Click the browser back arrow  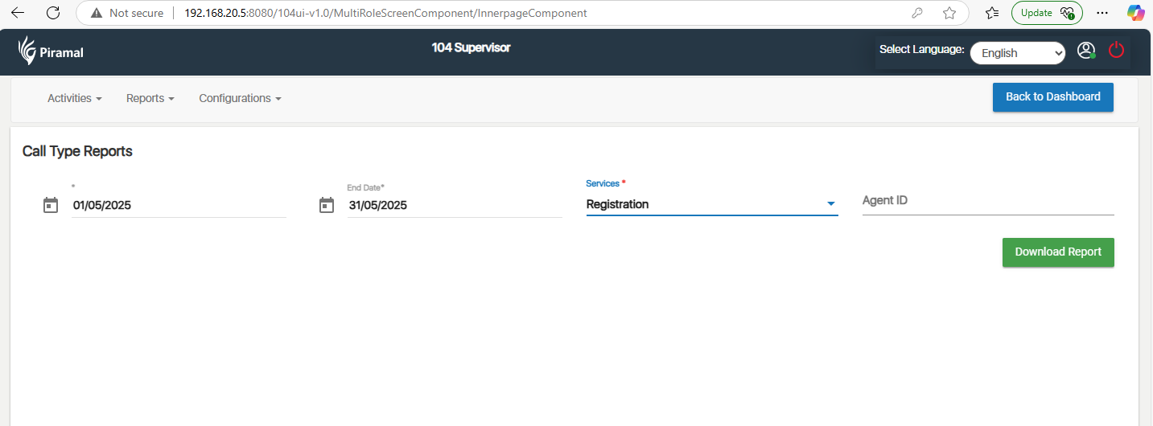pos(18,13)
